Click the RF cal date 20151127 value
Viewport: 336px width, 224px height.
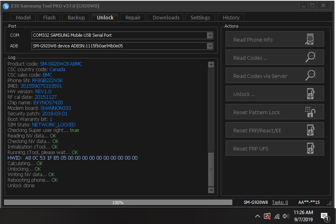click(46, 97)
